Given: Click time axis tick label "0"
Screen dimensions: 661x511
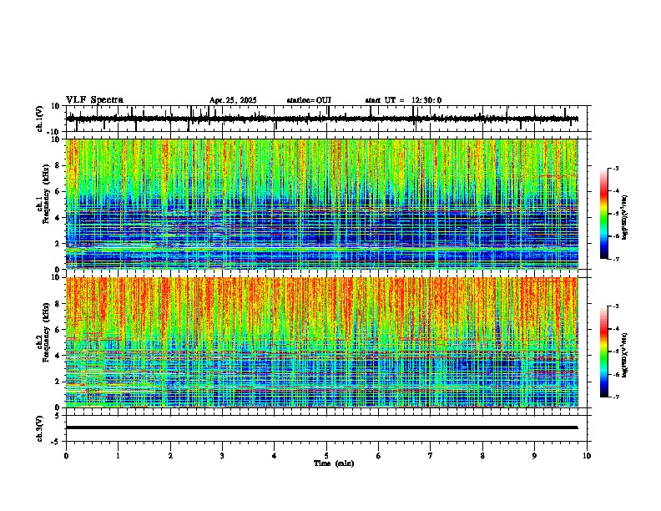Looking at the screenshot, I should coord(66,456).
